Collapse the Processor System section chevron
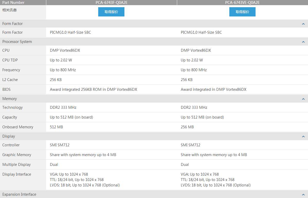This screenshot has width=308, height=198. [303, 42]
